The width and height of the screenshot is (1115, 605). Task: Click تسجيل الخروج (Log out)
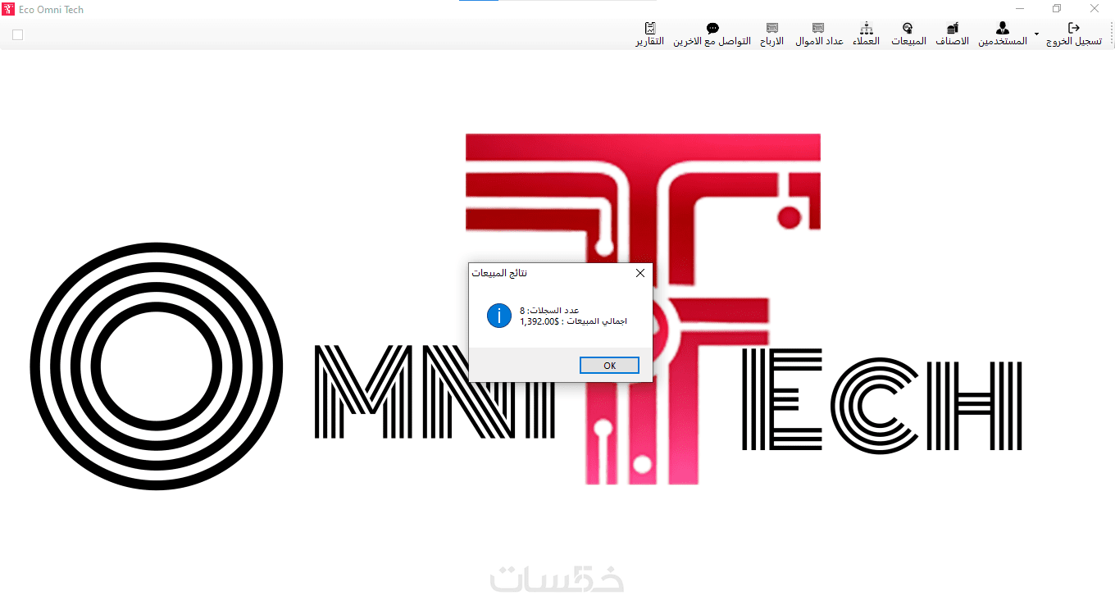pos(1074,34)
